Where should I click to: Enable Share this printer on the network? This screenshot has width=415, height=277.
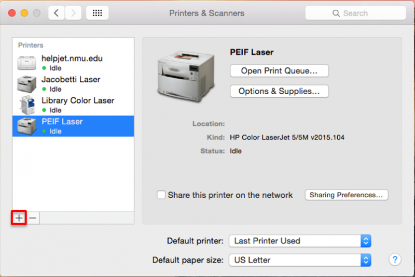(161, 195)
